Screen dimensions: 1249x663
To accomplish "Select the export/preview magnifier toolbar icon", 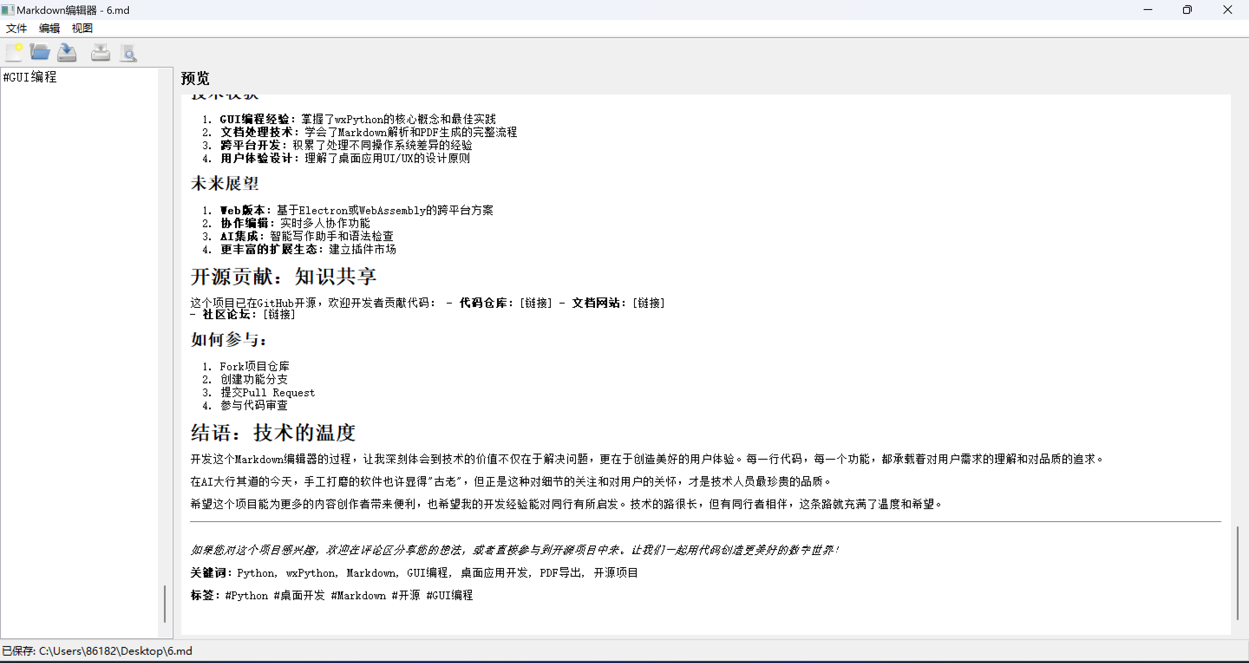I will pyautogui.click(x=128, y=52).
